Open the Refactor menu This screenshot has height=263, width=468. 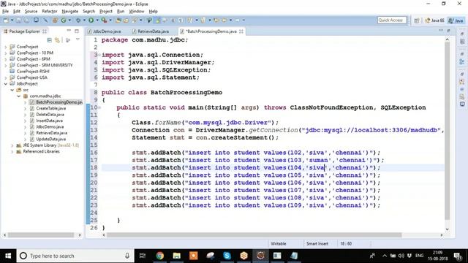pyautogui.click(x=50, y=12)
